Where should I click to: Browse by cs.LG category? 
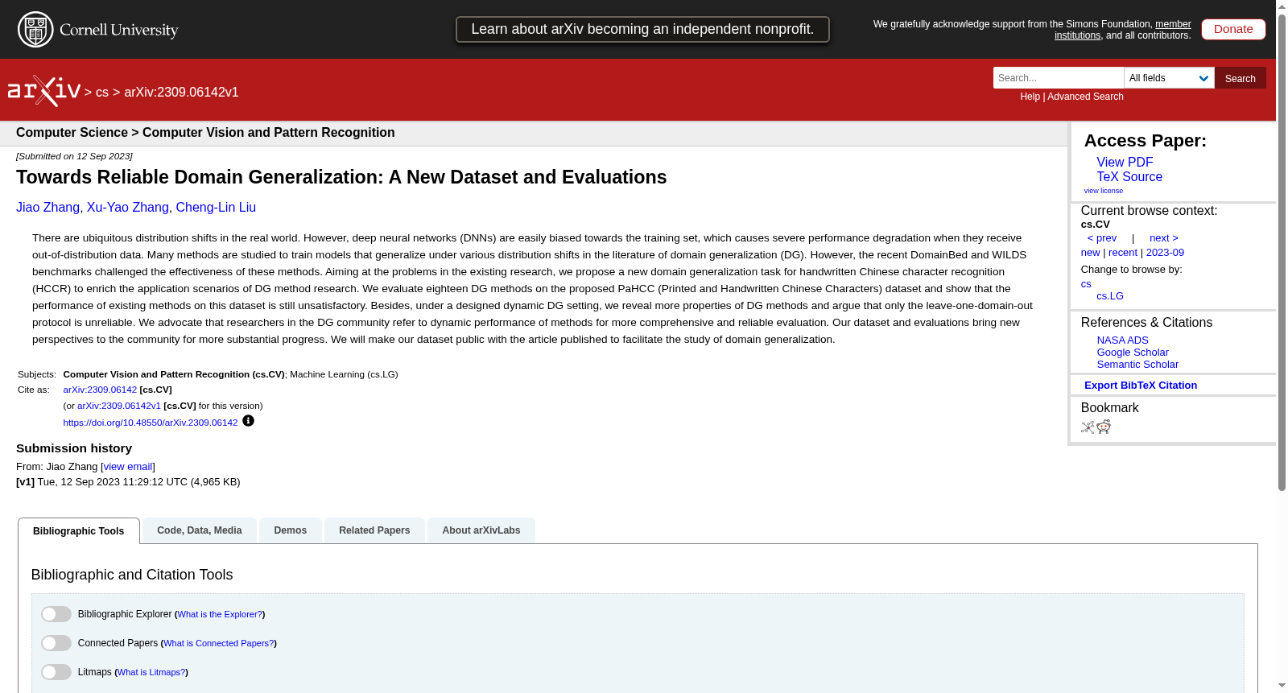point(1110,296)
